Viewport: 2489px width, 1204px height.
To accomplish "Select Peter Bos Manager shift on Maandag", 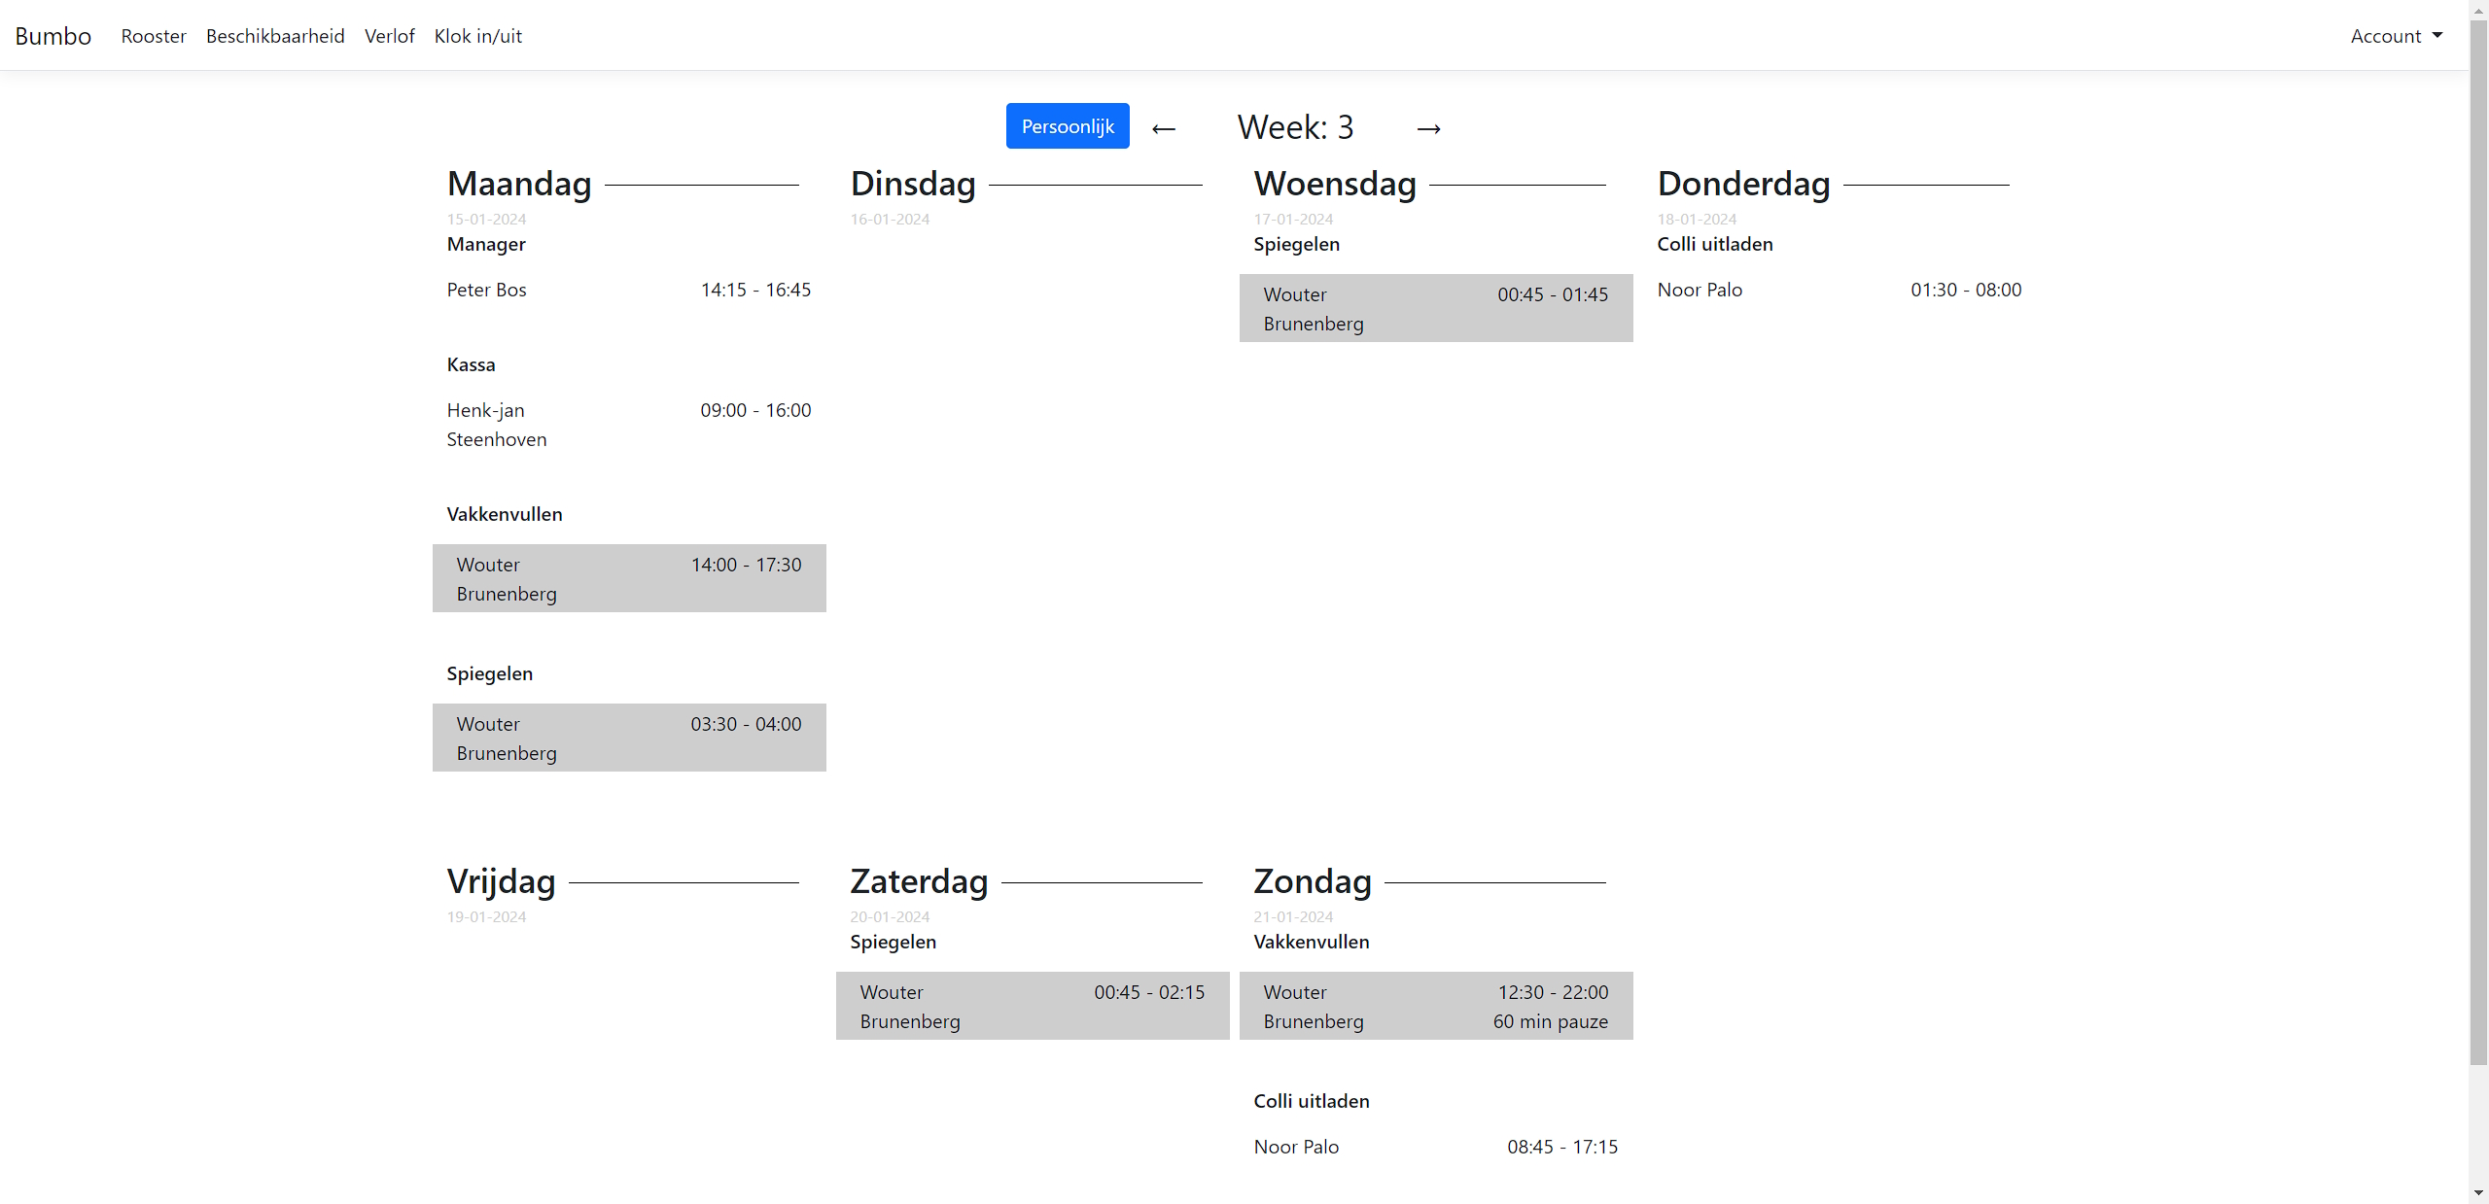I will (x=629, y=290).
